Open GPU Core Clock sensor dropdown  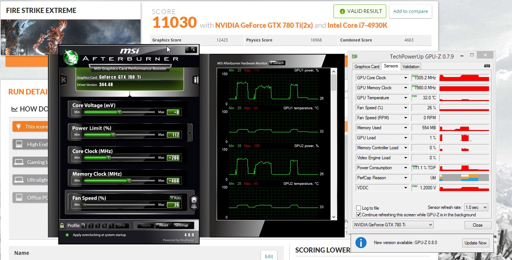[406, 78]
